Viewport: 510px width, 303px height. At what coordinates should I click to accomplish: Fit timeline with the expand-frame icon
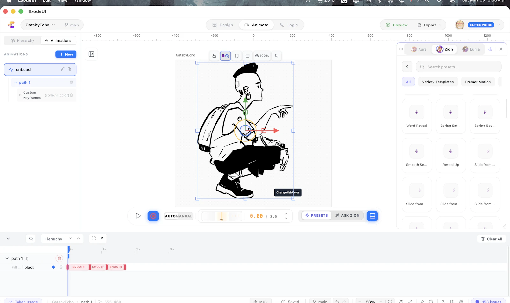(94, 238)
